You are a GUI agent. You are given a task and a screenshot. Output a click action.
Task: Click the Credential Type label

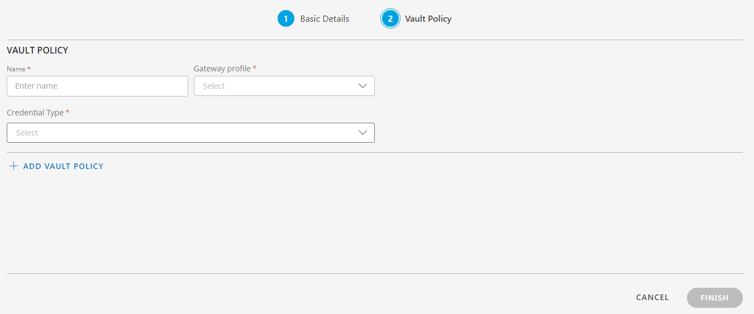[x=35, y=113]
